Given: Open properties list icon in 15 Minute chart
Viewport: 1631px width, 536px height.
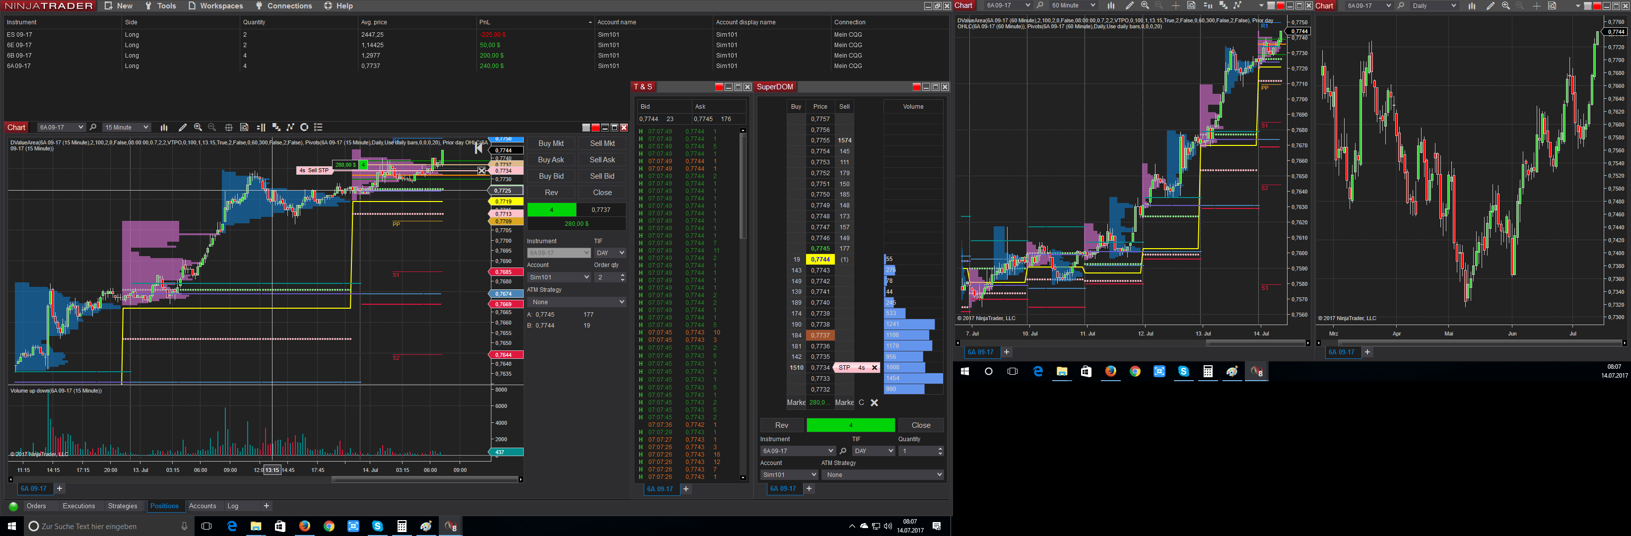Looking at the screenshot, I should coord(319,127).
